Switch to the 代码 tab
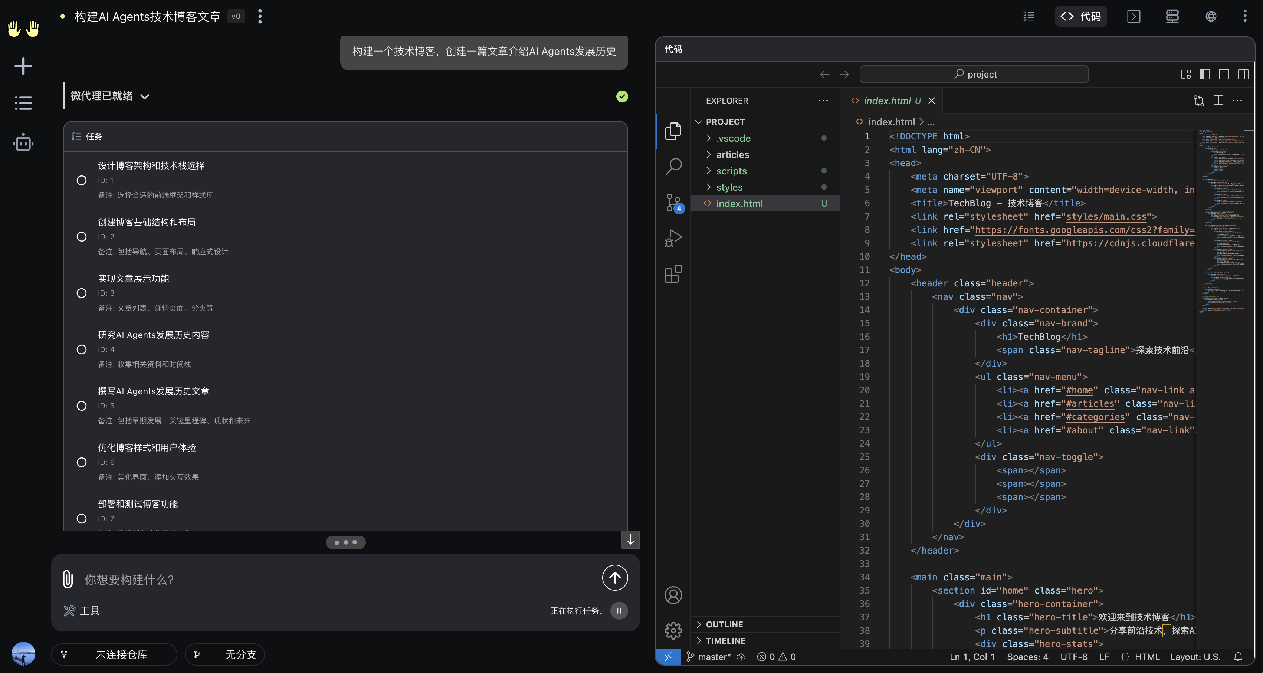Screen dimensions: 1263x673 1080,16
